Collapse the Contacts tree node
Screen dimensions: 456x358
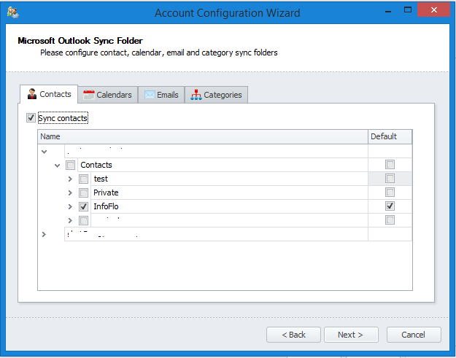[x=58, y=166]
